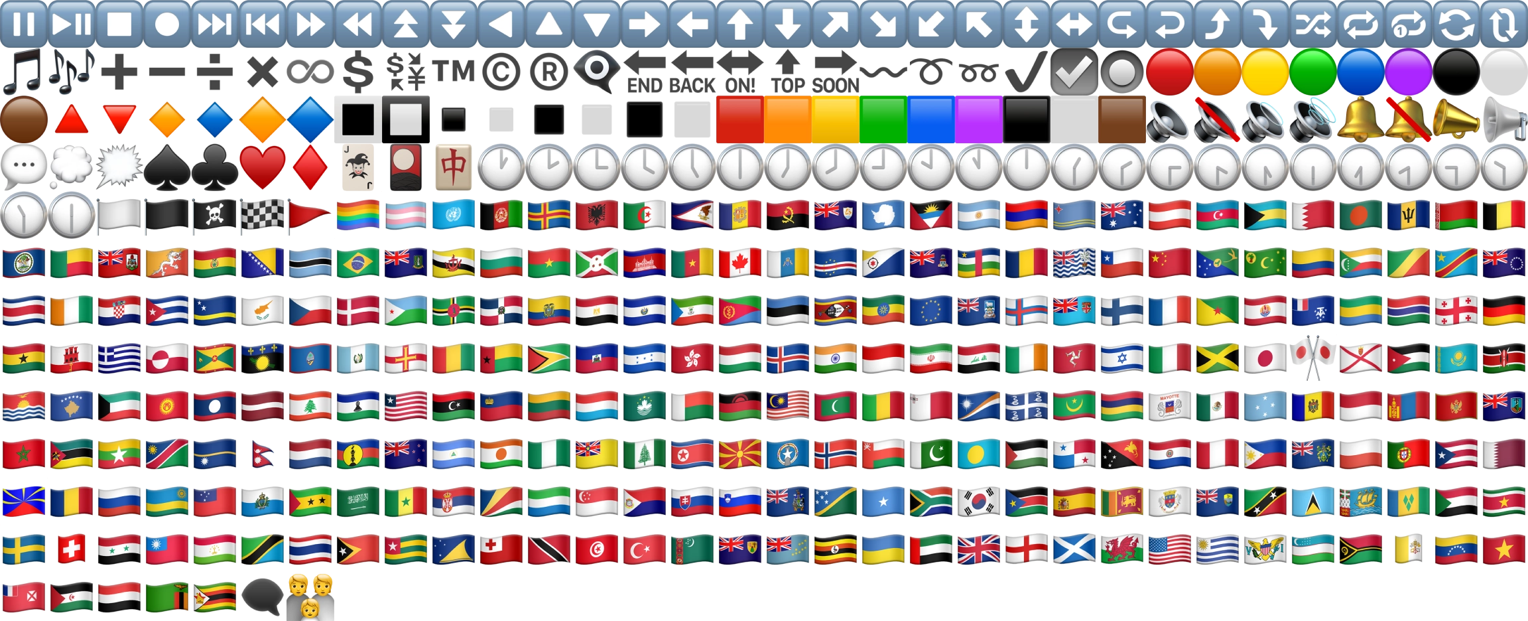The image size is (1528, 621).
Task: Click the BACK arrow emoji
Action: tap(692, 72)
